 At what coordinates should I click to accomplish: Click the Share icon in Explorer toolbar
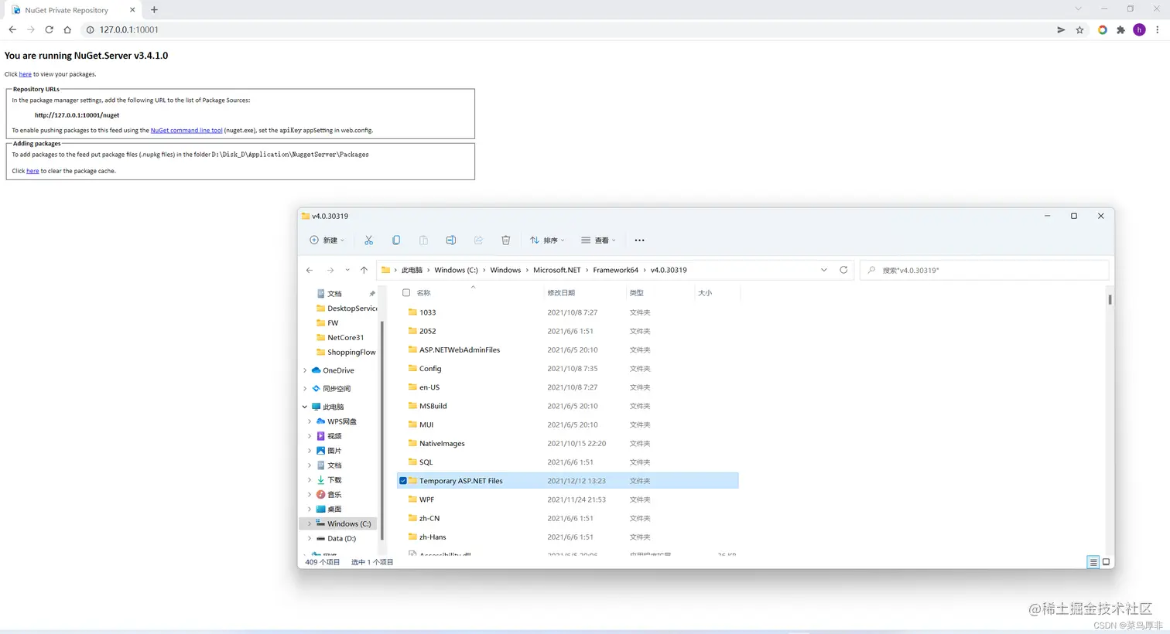coord(478,240)
